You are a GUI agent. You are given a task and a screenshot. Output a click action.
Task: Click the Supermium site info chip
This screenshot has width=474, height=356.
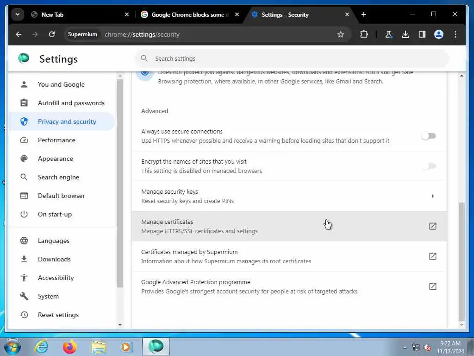pyautogui.click(x=82, y=34)
